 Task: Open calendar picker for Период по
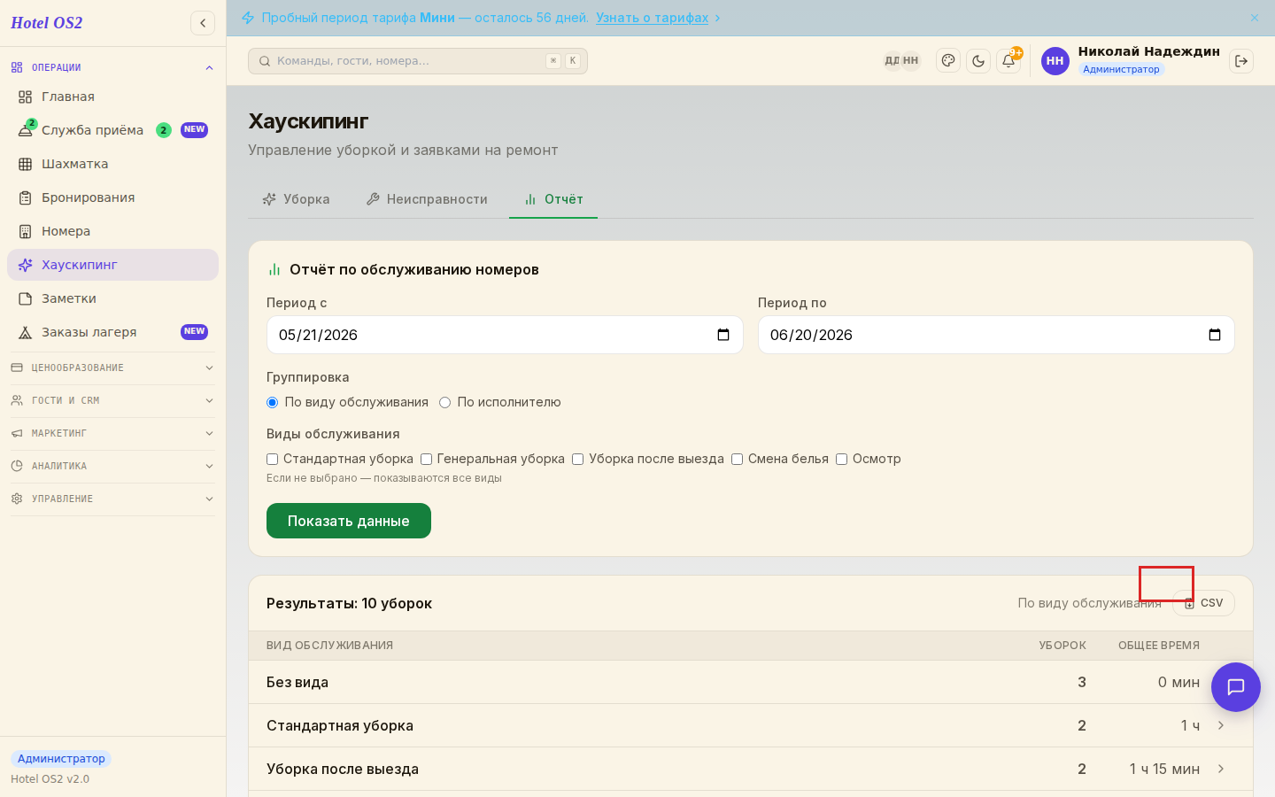coord(1215,335)
